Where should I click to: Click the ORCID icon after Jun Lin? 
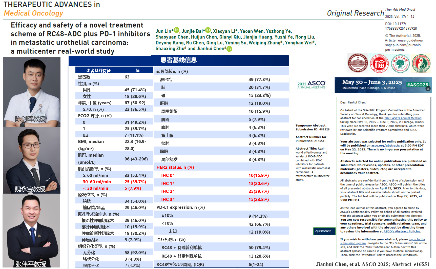tap(177, 30)
